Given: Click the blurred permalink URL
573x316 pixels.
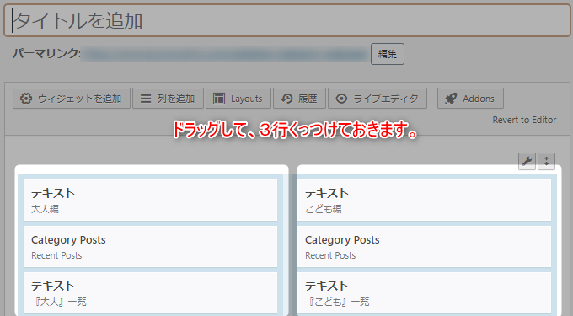Looking at the screenshot, I should click(225, 54).
